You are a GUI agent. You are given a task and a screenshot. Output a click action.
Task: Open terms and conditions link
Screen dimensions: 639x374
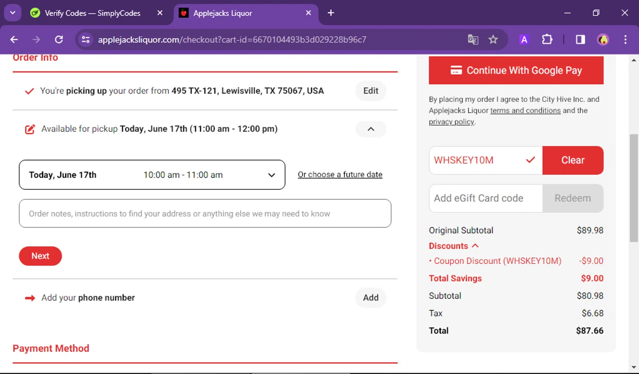[x=525, y=111]
